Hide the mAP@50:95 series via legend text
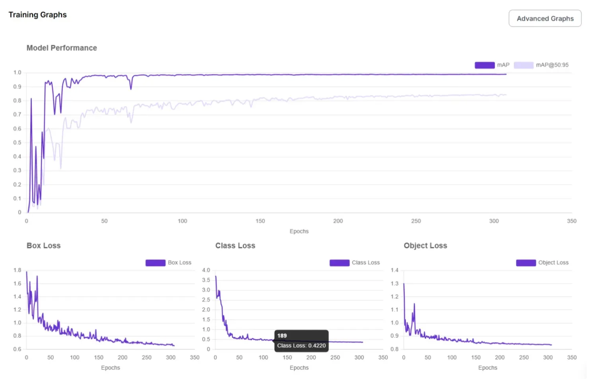Screen dimensions: 590x381 click(x=552, y=65)
